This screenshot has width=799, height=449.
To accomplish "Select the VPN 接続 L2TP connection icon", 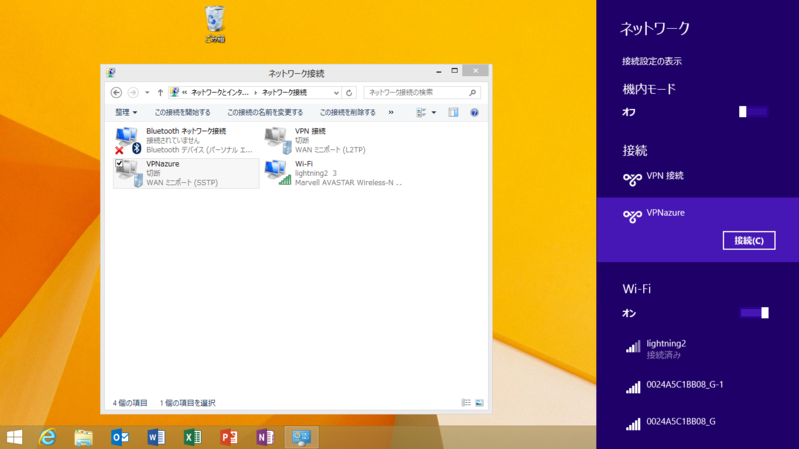I will (x=278, y=140).
